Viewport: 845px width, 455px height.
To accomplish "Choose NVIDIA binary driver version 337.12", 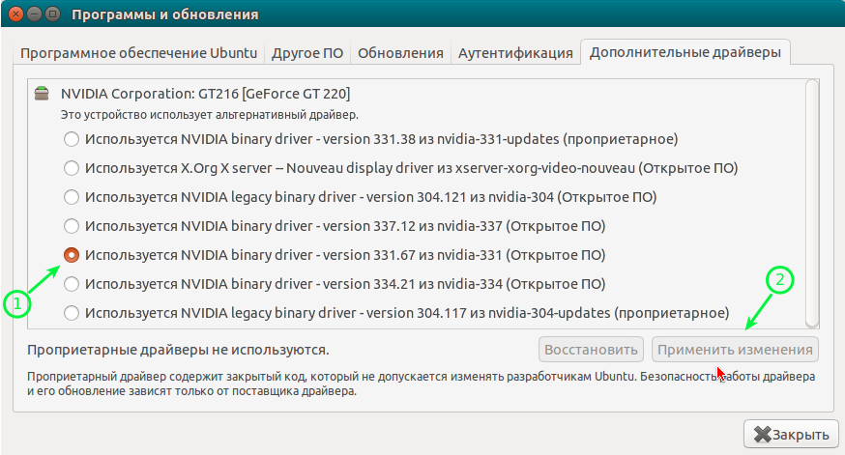I will coord(335,226).
